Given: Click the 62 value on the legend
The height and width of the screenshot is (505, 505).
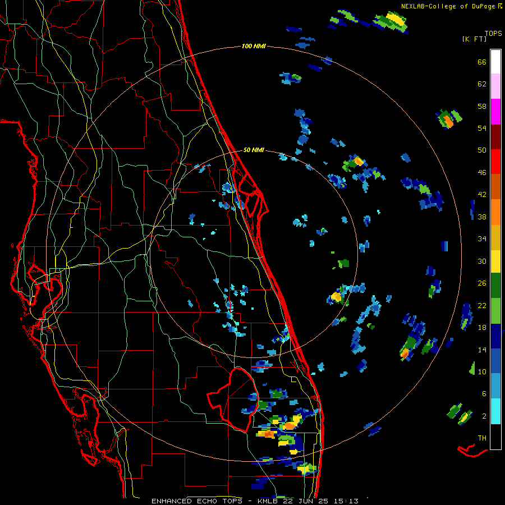Looking at the screenshot, I should click(x=482, y=84).
